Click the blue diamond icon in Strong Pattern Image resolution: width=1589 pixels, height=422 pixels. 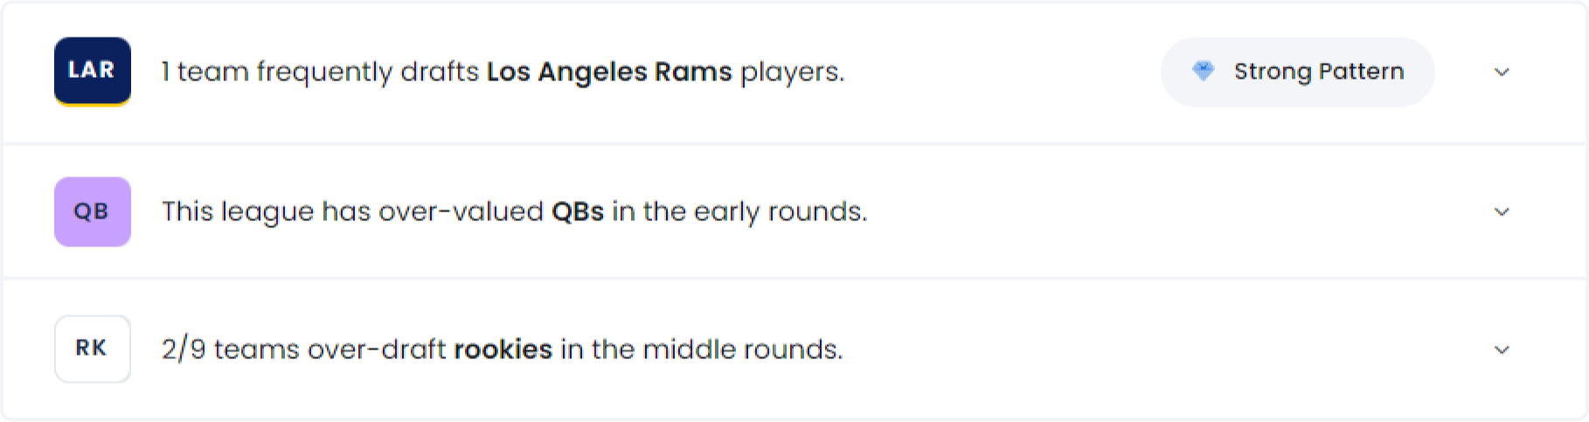pos(1204,72)
